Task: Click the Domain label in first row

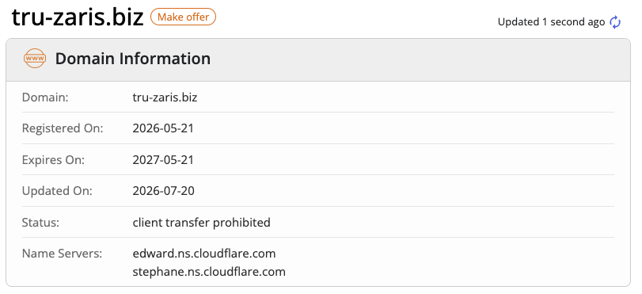Action: (45, 97)
